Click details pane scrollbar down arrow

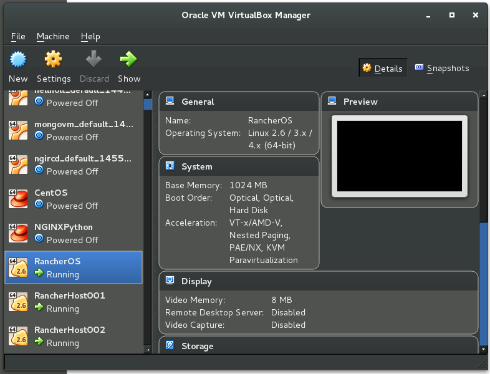click(x=483, y=349)
